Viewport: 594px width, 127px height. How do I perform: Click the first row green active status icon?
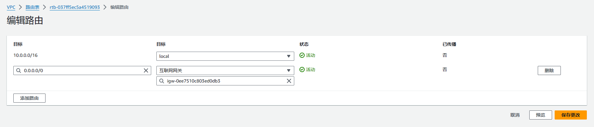(x=302, y=55)
